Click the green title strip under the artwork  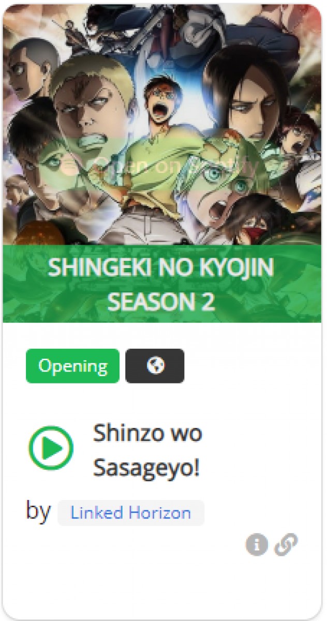coord(161,284)
